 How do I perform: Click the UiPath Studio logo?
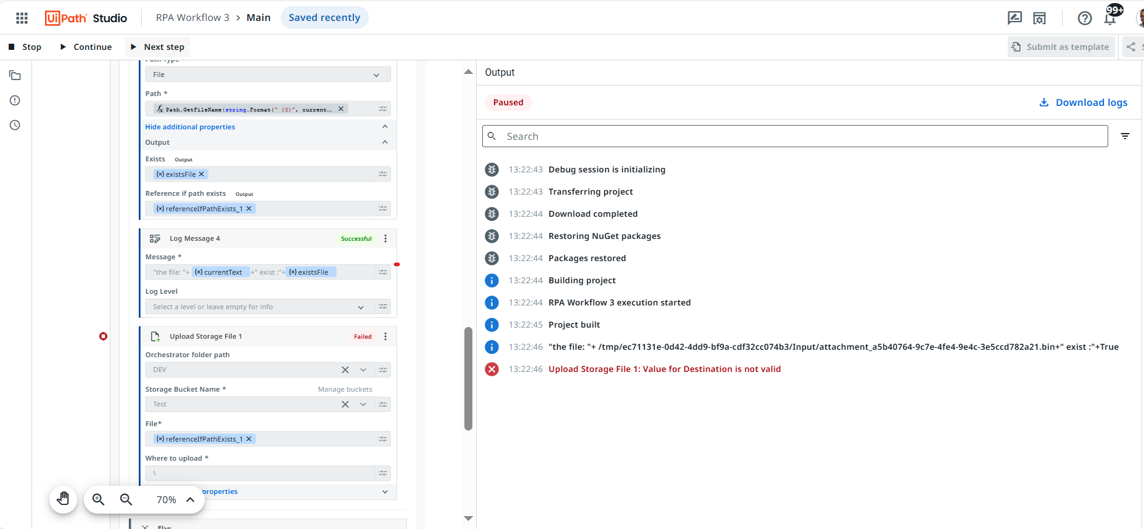[x=86, y=18]
